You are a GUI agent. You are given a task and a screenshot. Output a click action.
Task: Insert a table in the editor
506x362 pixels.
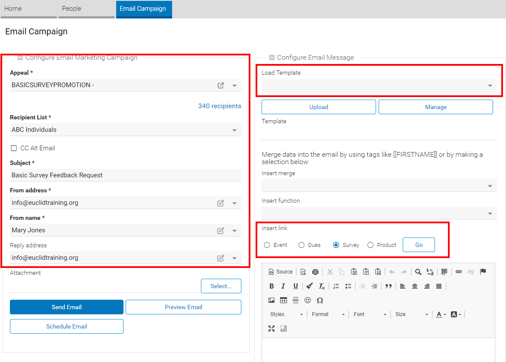[283, 300]
